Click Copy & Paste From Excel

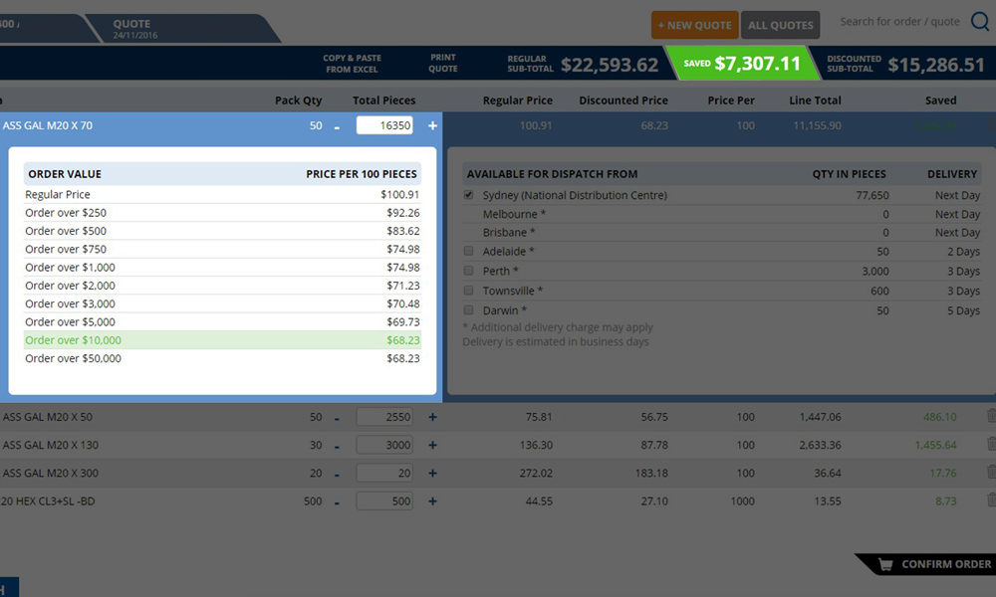click(x=352, y=64)
